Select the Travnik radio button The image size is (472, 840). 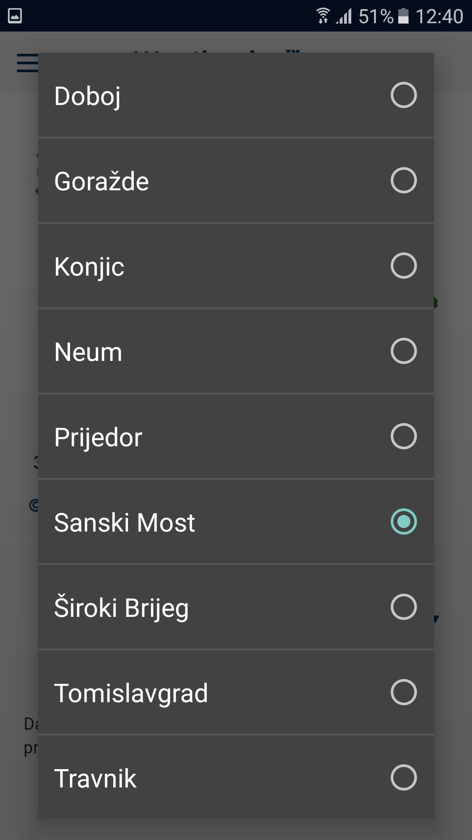pos(403,777)
